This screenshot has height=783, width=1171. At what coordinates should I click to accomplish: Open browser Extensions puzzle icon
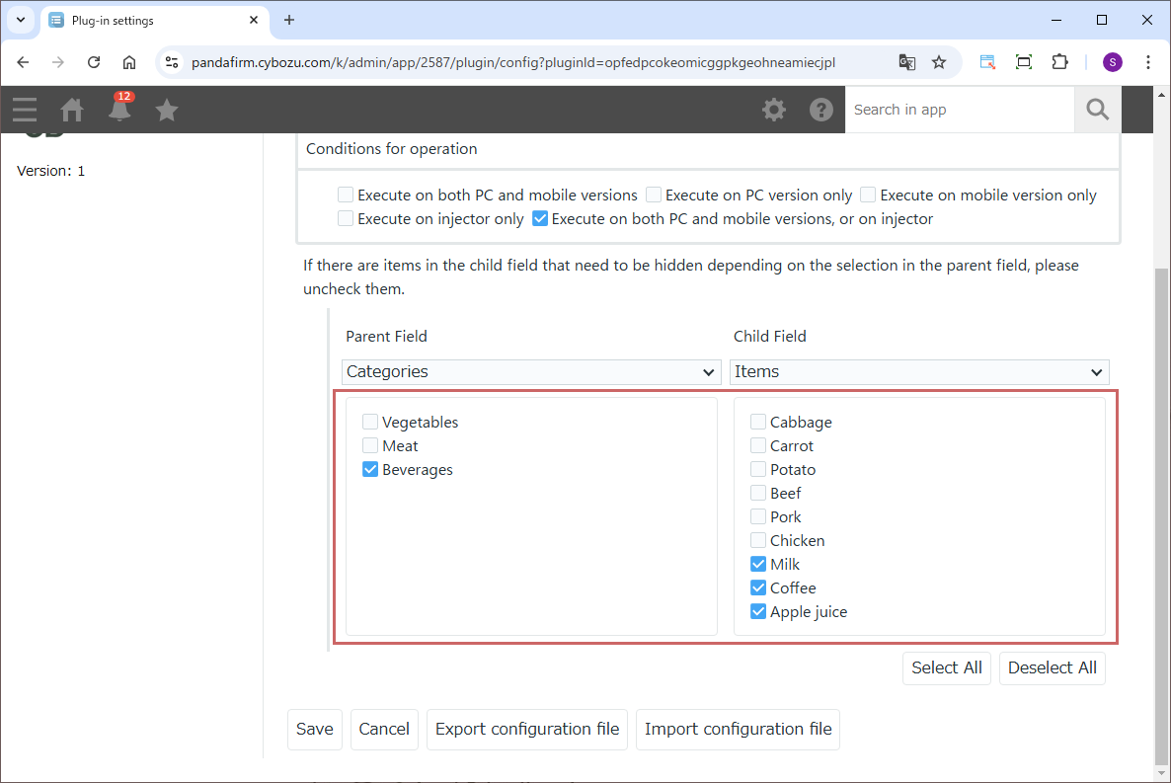tap(1059, 62)
